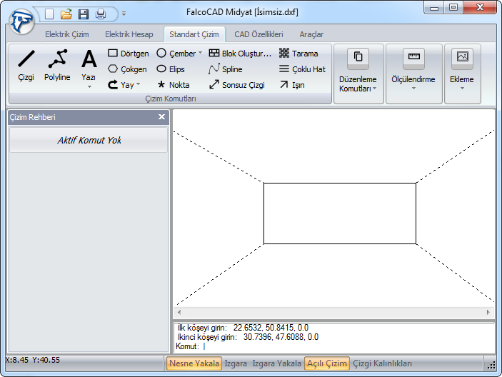502x377 pixels.
Task: Expand the Yay arc options arrow
Action: (x=139, y=84)
